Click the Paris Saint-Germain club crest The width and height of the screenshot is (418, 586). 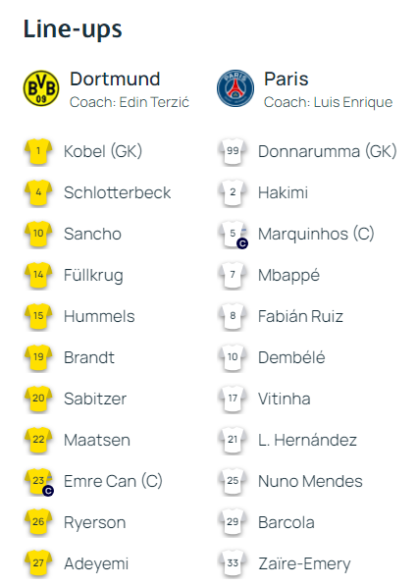click(x=235, y=88)
